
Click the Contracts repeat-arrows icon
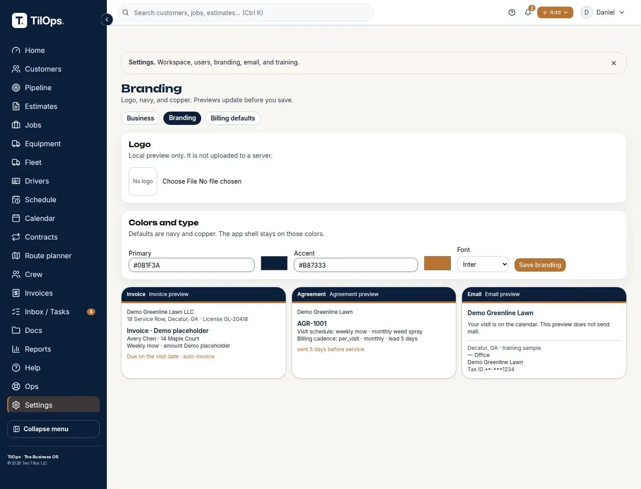(16, 237)
